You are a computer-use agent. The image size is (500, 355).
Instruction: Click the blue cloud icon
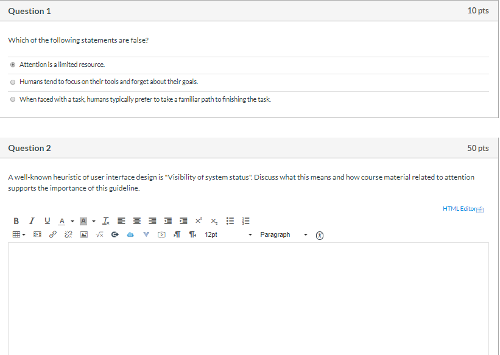coord(130,235)
